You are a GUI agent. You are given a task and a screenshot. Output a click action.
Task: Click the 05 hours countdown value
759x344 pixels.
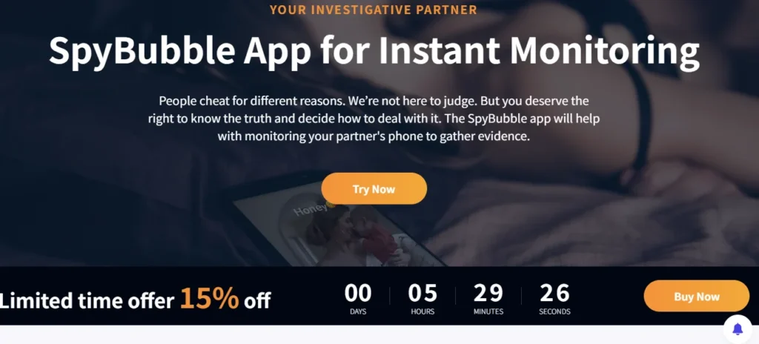click(422, 293)
